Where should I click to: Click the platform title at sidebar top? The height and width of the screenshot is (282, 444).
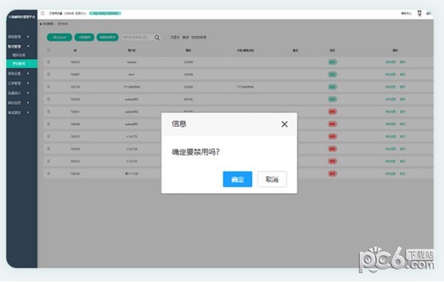tap(21, 17)
